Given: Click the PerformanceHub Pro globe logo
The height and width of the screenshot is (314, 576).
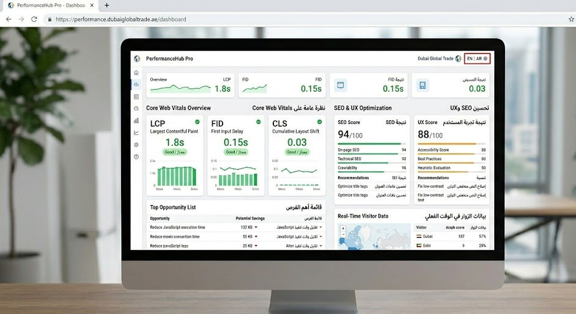Looking at the screenshot, I should (137, 59).
